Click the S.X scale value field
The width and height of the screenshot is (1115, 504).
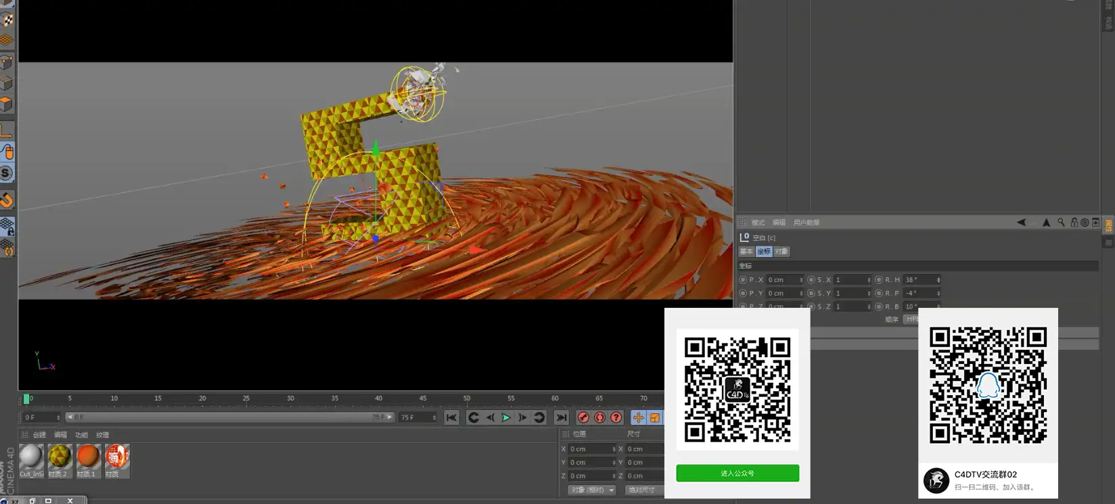pos(852,279)
